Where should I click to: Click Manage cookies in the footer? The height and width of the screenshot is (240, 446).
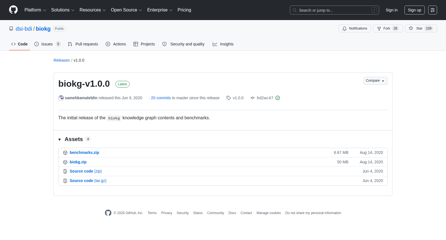click(269, 213)
